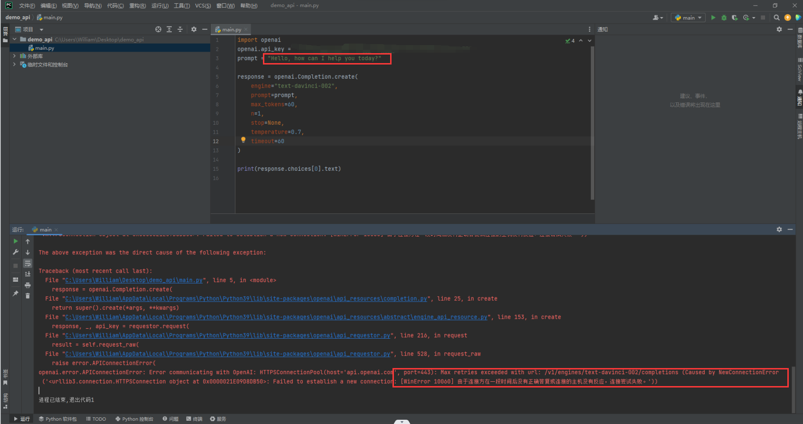Hide the project panel with minus icon
Viewport: 803px width, 424px height.
pyautogui.click(x=205, y=29)
